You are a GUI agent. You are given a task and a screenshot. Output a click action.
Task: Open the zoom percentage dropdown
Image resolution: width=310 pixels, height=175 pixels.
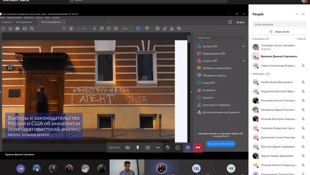coord(131,29)
